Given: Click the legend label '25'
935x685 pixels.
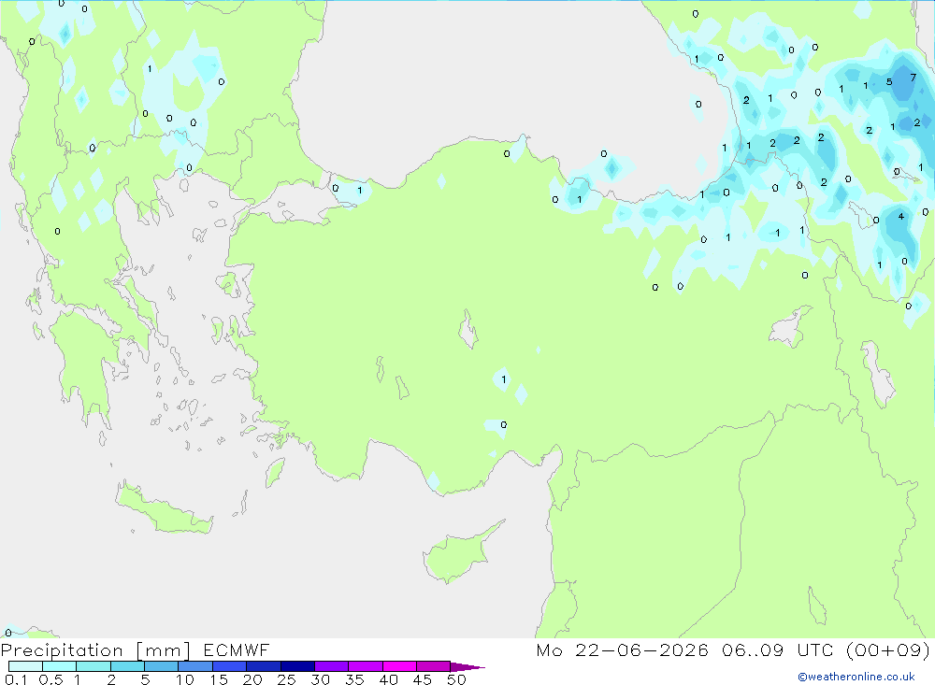Looking at the screenshot, I should point(287,679).
